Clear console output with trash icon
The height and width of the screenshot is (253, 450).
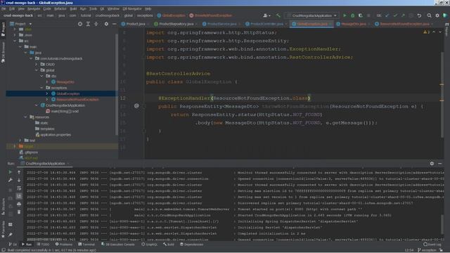tap(19, 212)
